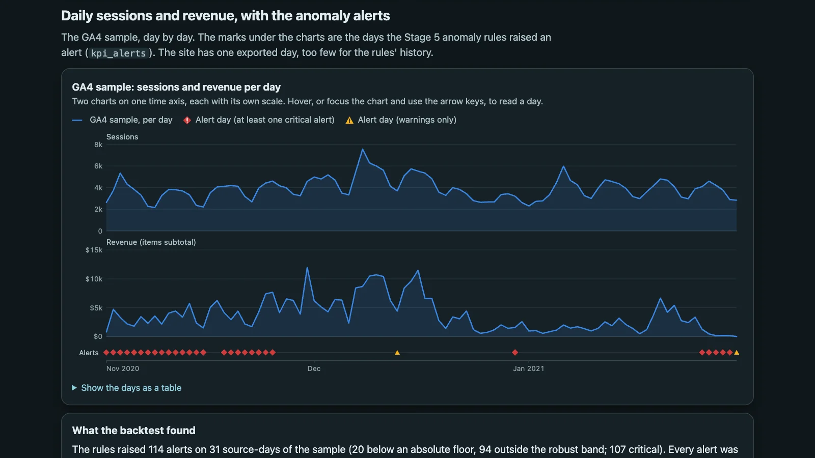The width and height of the screenshot is (815, 458).
Task: Click the 'kpi_alerts' code label
Action: click(119, 53)
